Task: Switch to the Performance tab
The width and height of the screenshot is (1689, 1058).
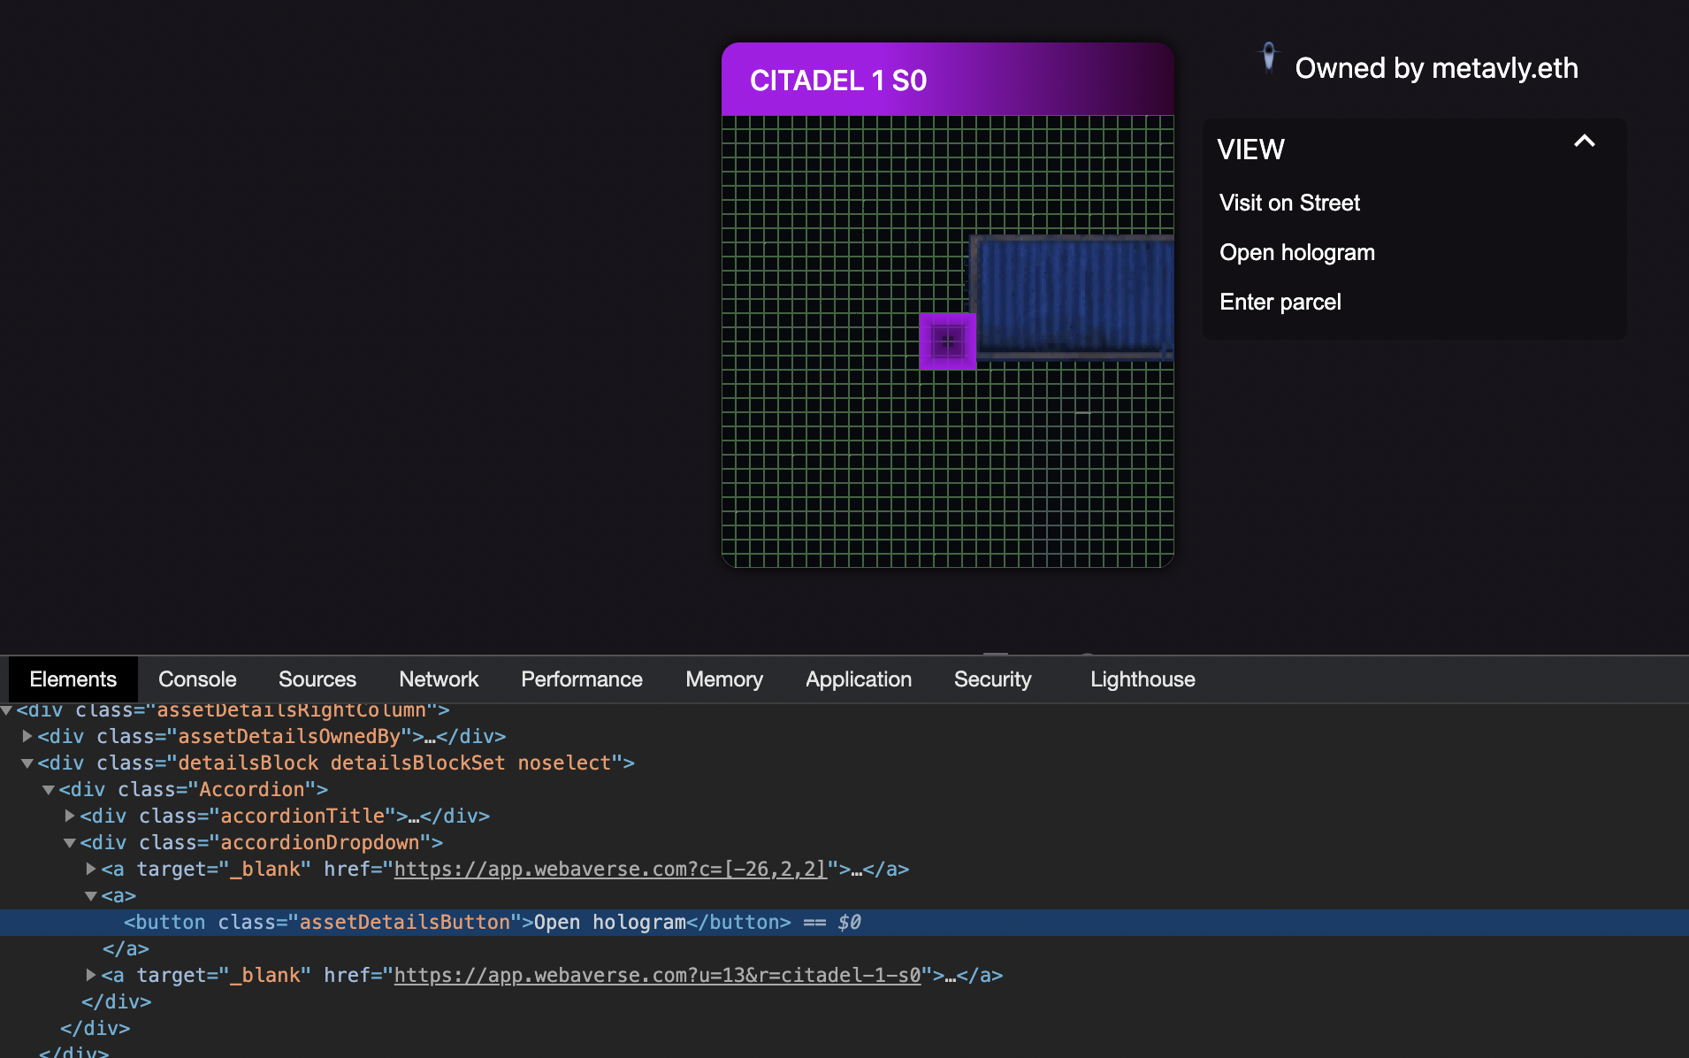Action: [x=581, y=678]
